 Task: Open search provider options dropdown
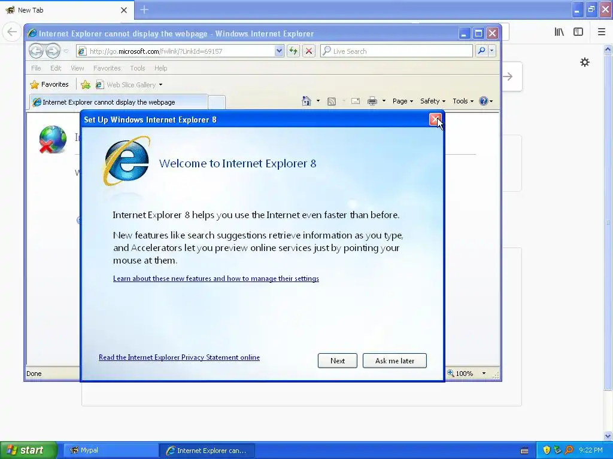pyautogui.click(x=492, y=51)
